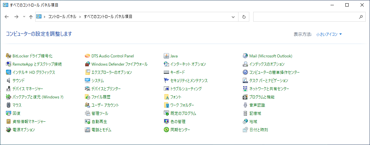370x145 pixels.
Task: Click the RemoteApp とデスクトップ接続 icon
Action: point(9,64)
